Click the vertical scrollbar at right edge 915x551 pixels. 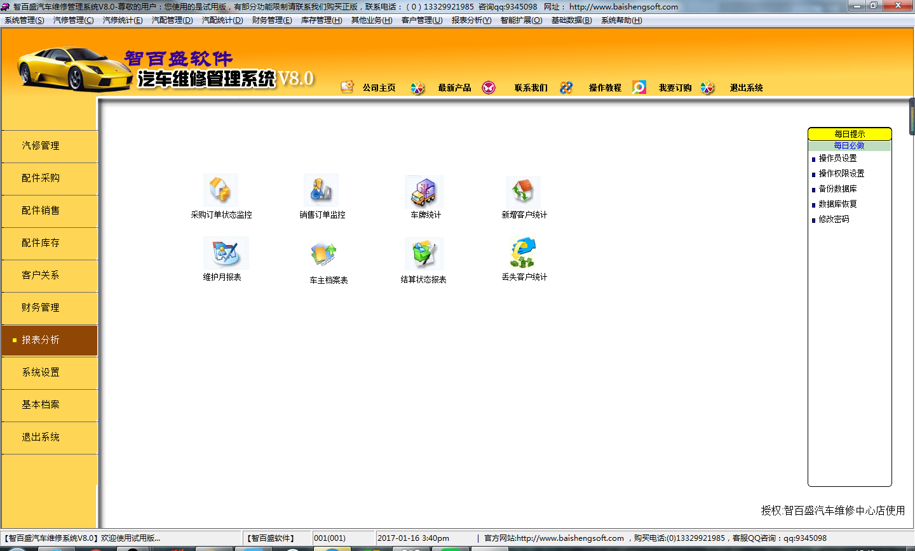(912, 116)
